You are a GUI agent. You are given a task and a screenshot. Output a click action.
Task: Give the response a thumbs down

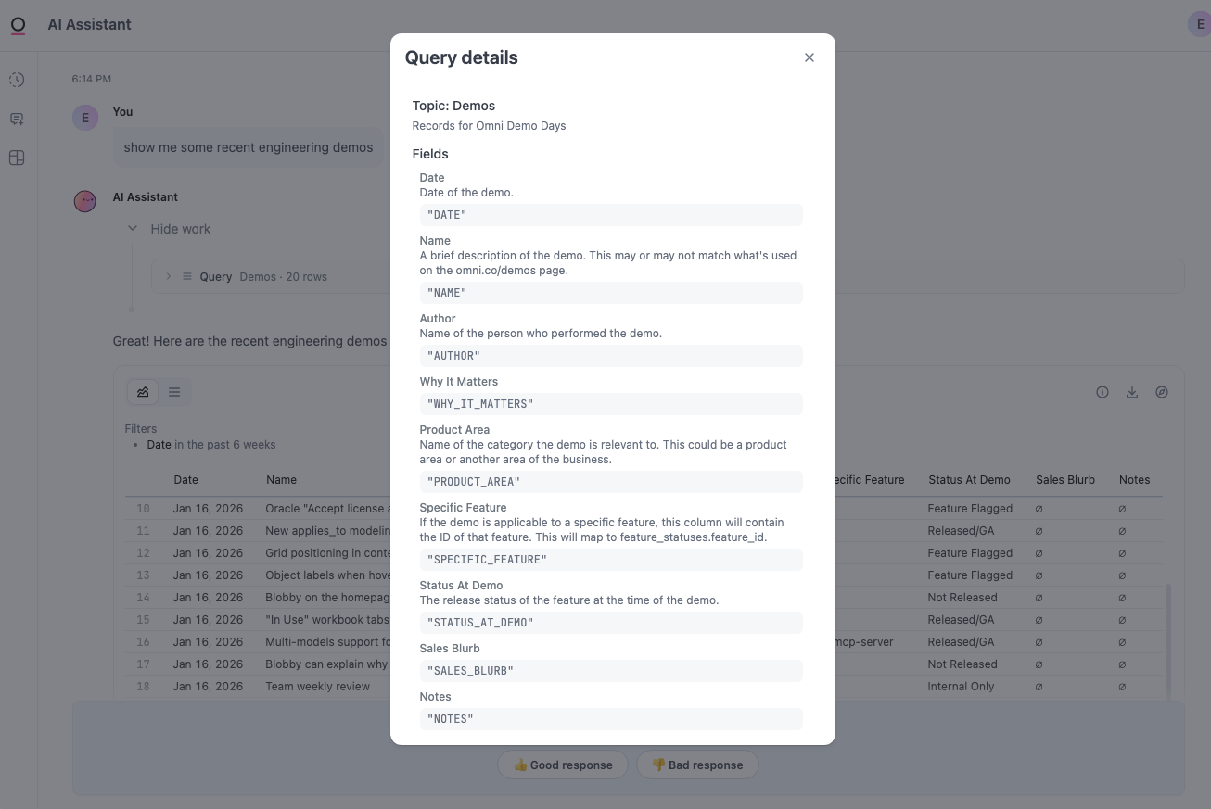point(697,765)
